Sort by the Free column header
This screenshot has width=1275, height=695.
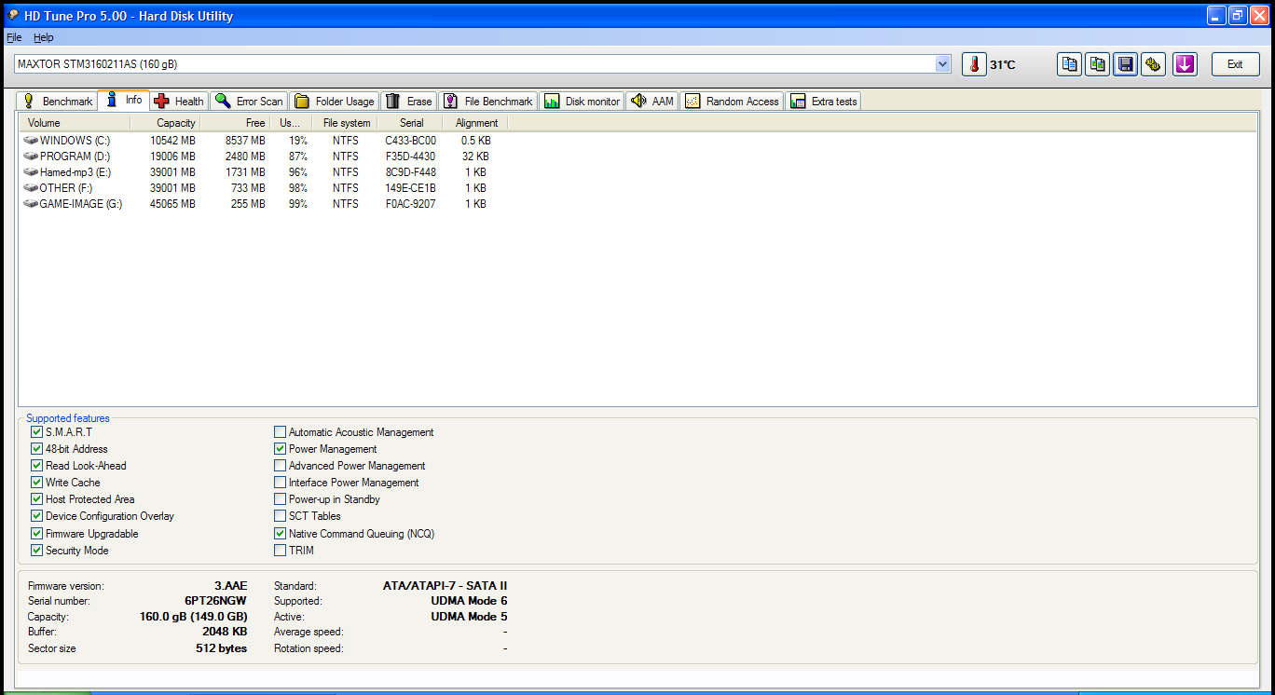[x=234, y=123]
